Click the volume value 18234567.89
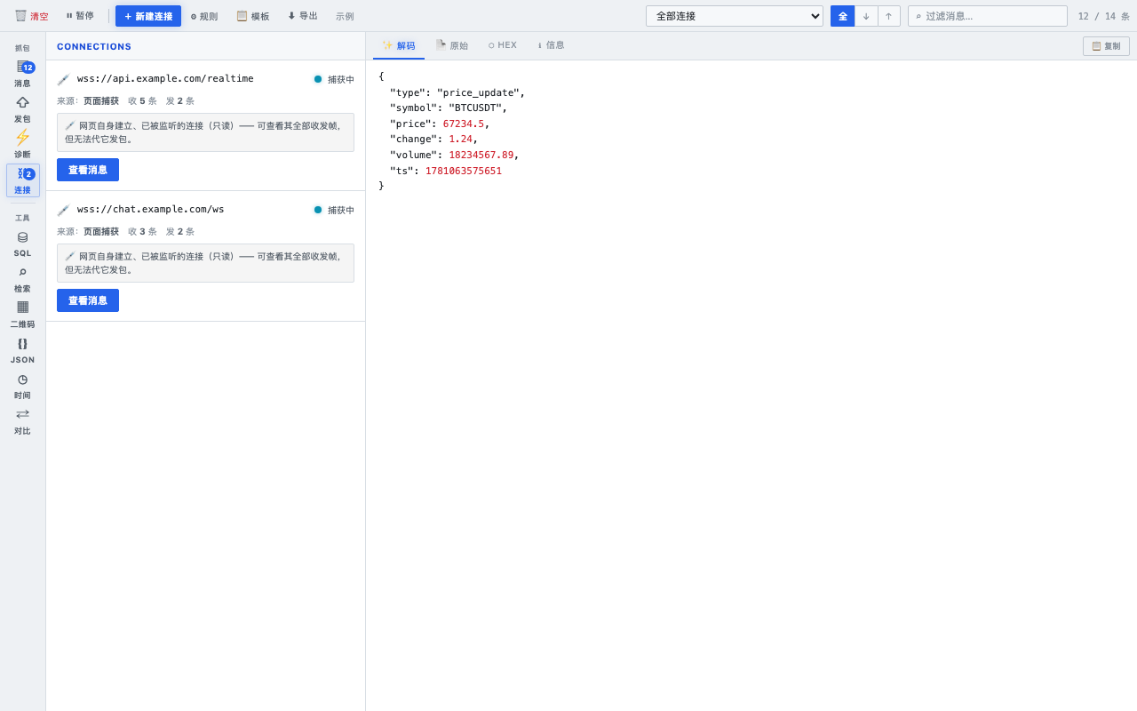 481,155
